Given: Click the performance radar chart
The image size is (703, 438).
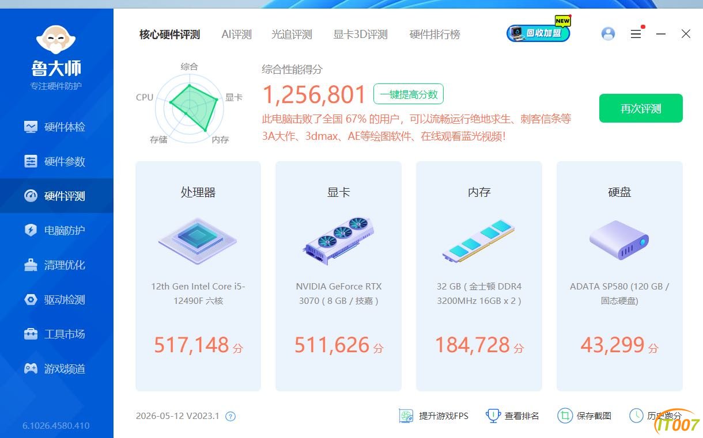Looking at the screenshot, I should (190, 108).
